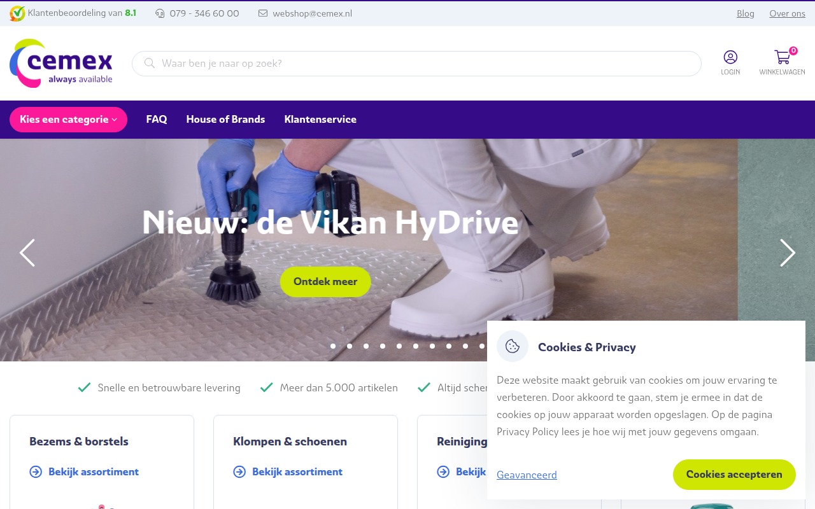Click Klompen & schoenen heading
This screenshot has width=815, height=509.
point(290,442)
